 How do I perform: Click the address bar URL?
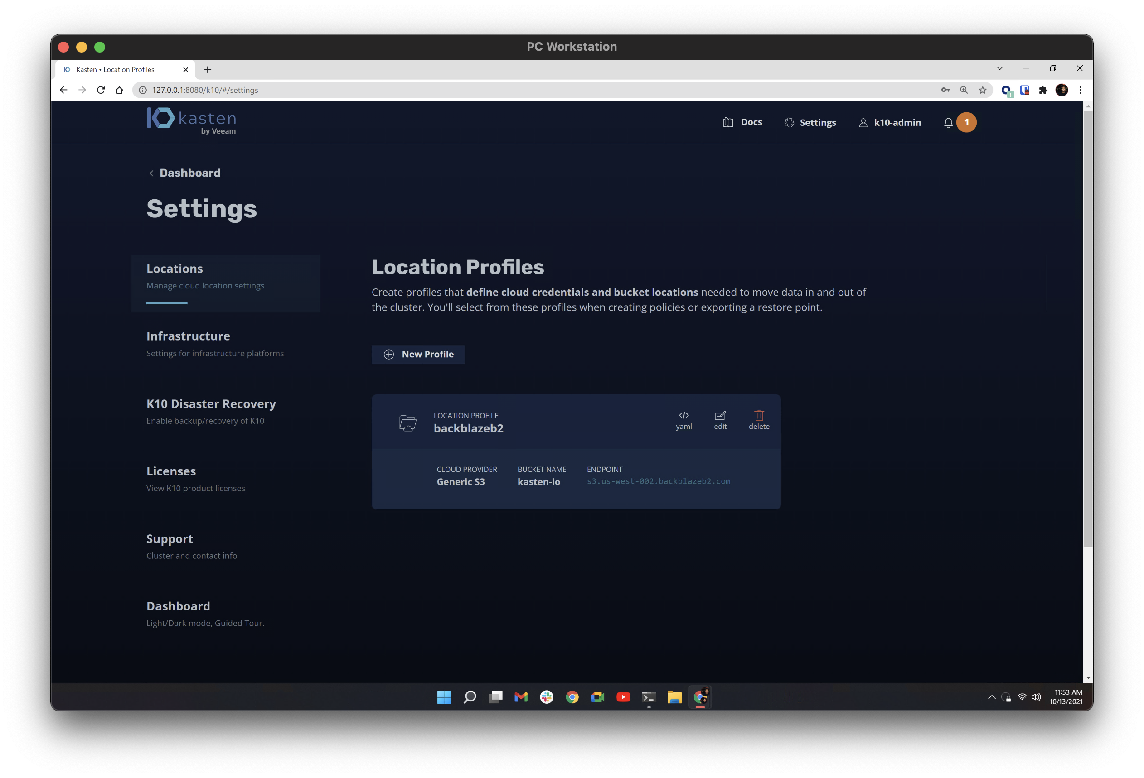[x=205, y=90]
